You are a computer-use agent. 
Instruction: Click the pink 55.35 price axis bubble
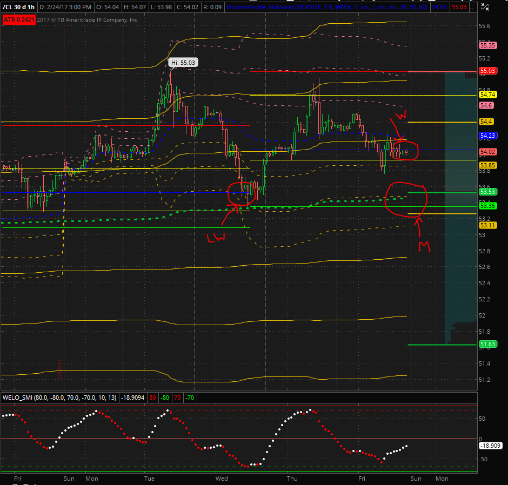[x=487, y=45]
